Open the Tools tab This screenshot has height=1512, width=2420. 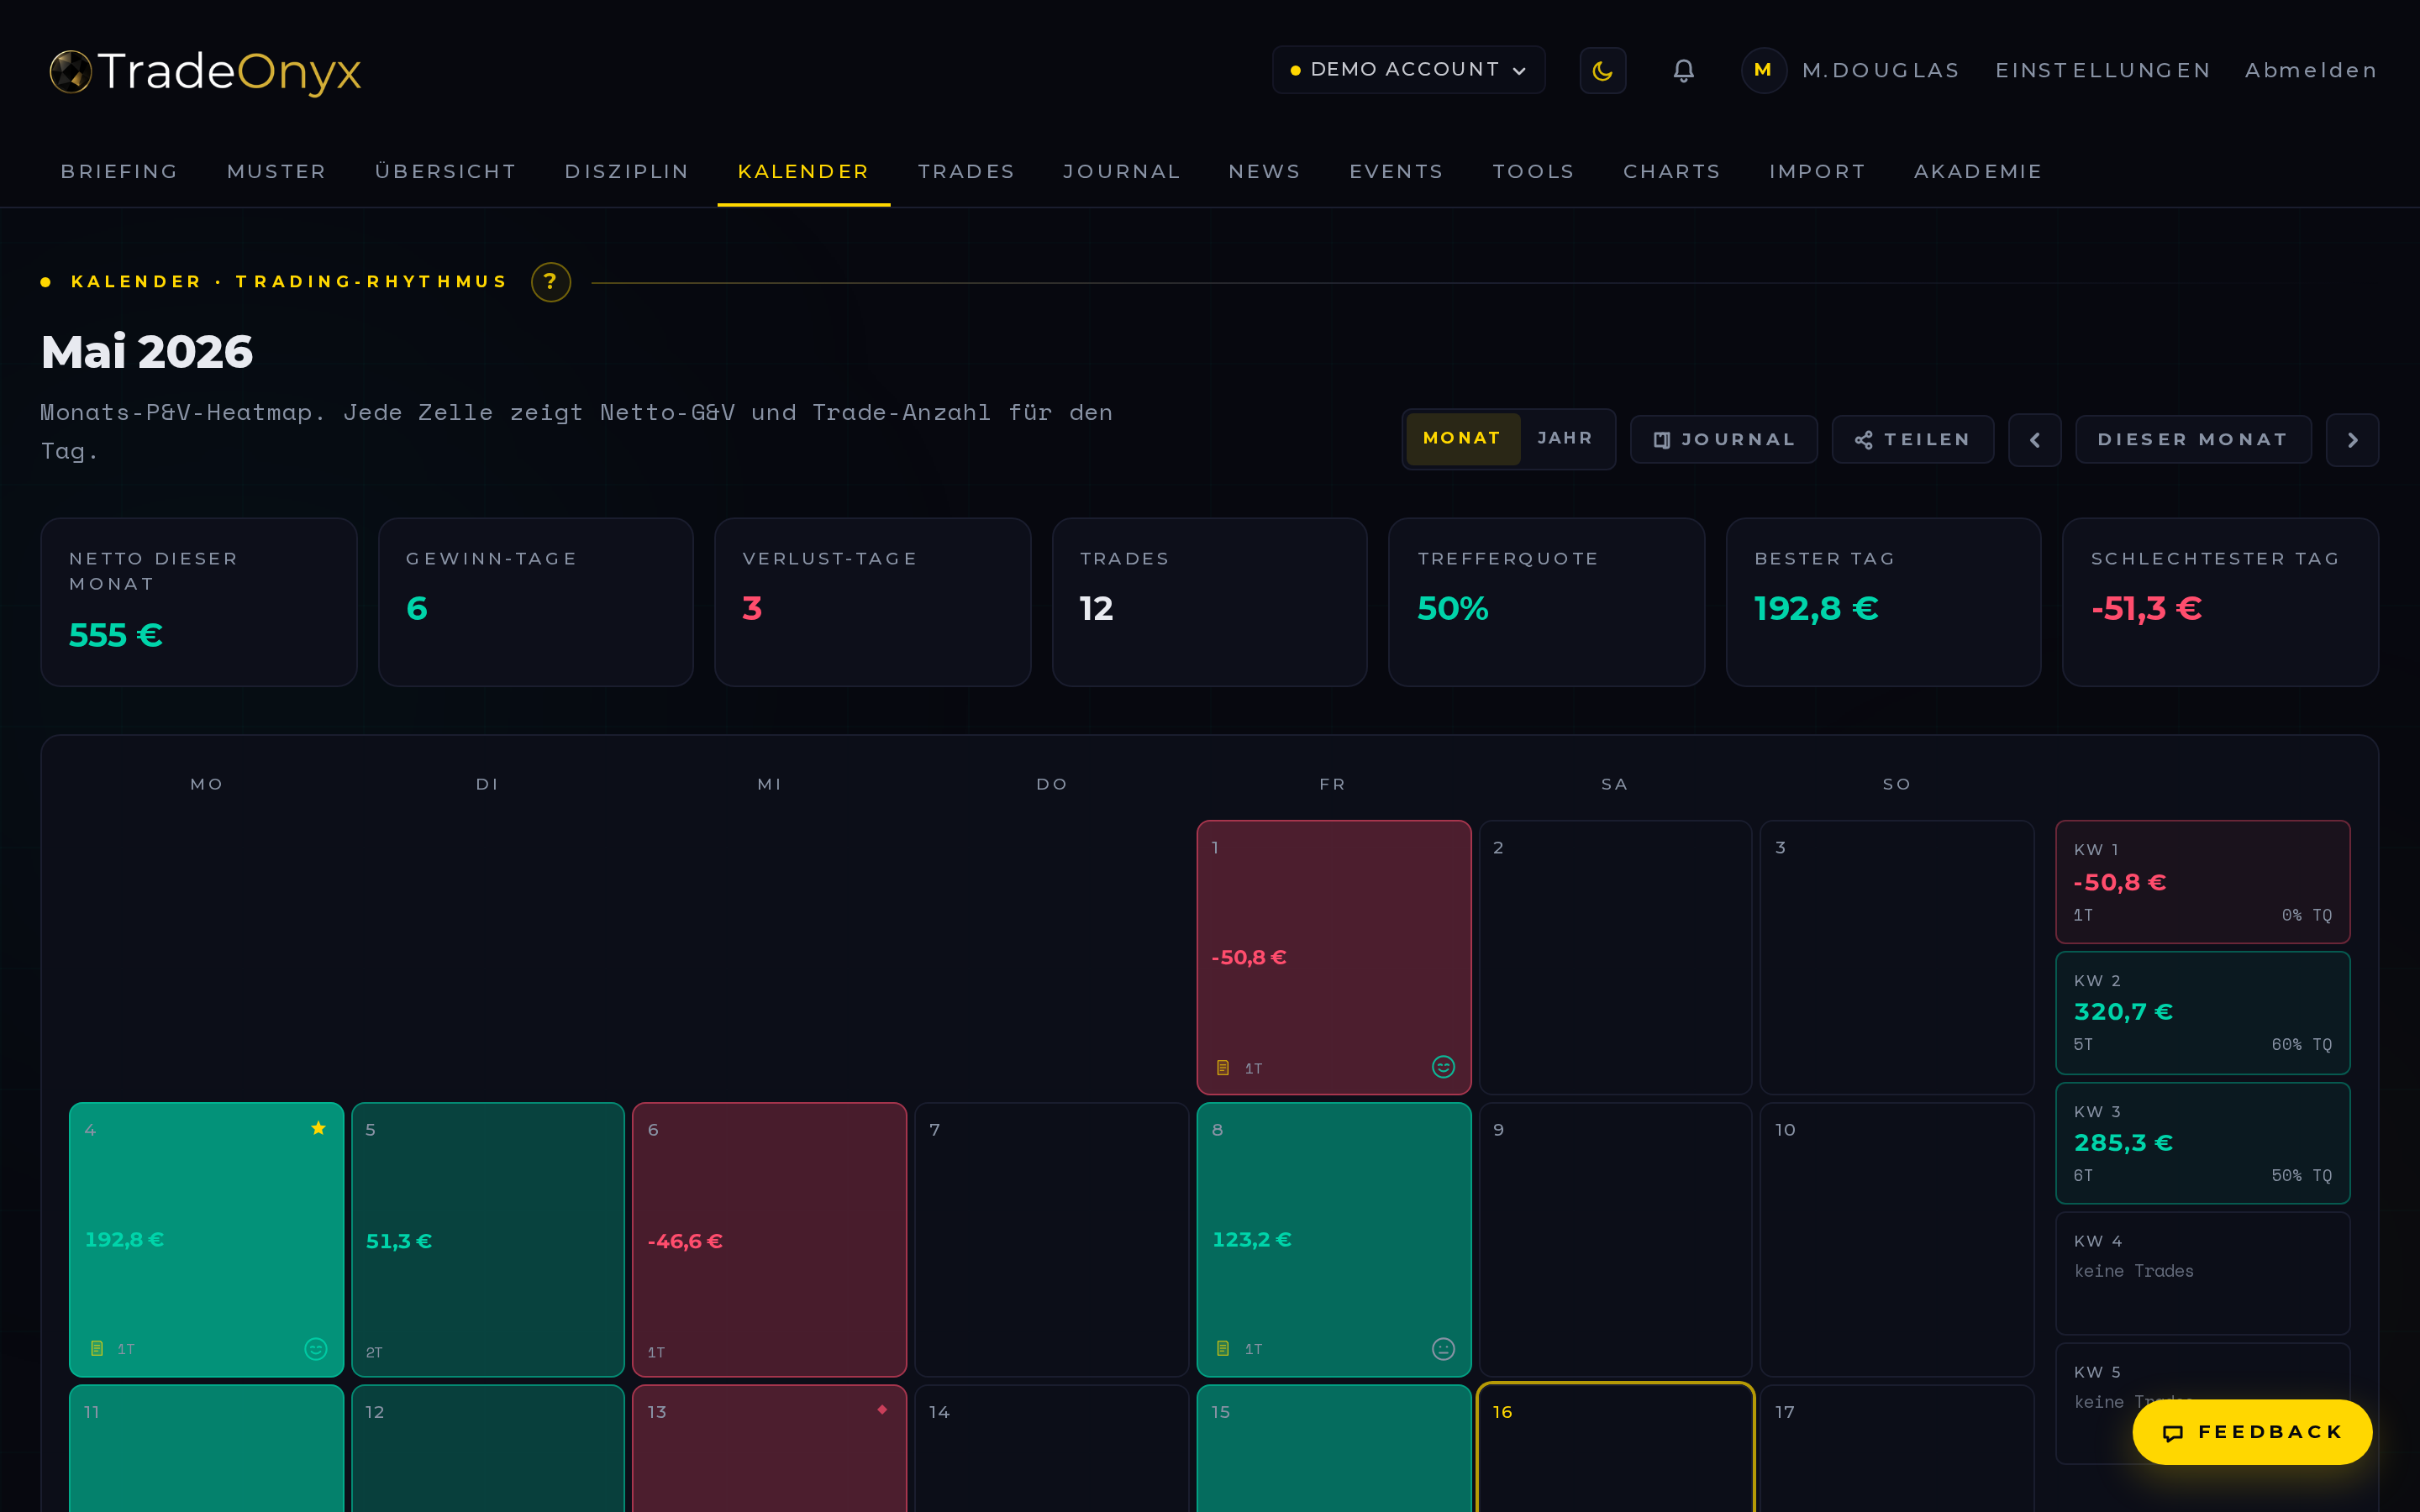pyautogui.click(x=1534, y=172)
